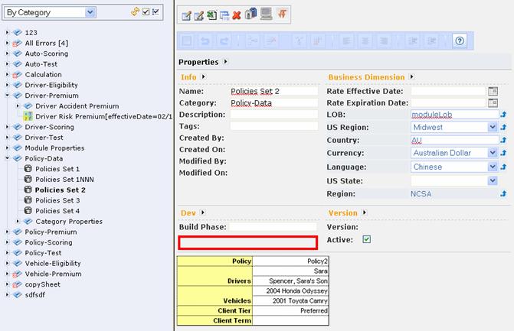
Task: Click blue arrow icon next to US Region
Action: coord(503,127)
